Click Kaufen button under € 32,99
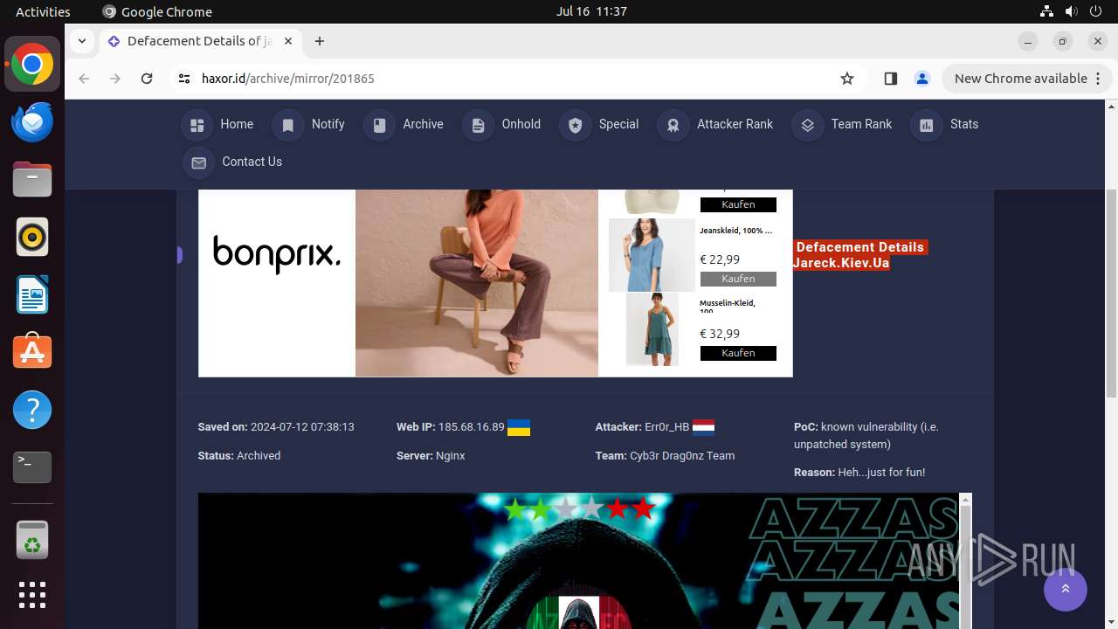The height and width of the screenshot is (629, 1118). tap(738, 353)
